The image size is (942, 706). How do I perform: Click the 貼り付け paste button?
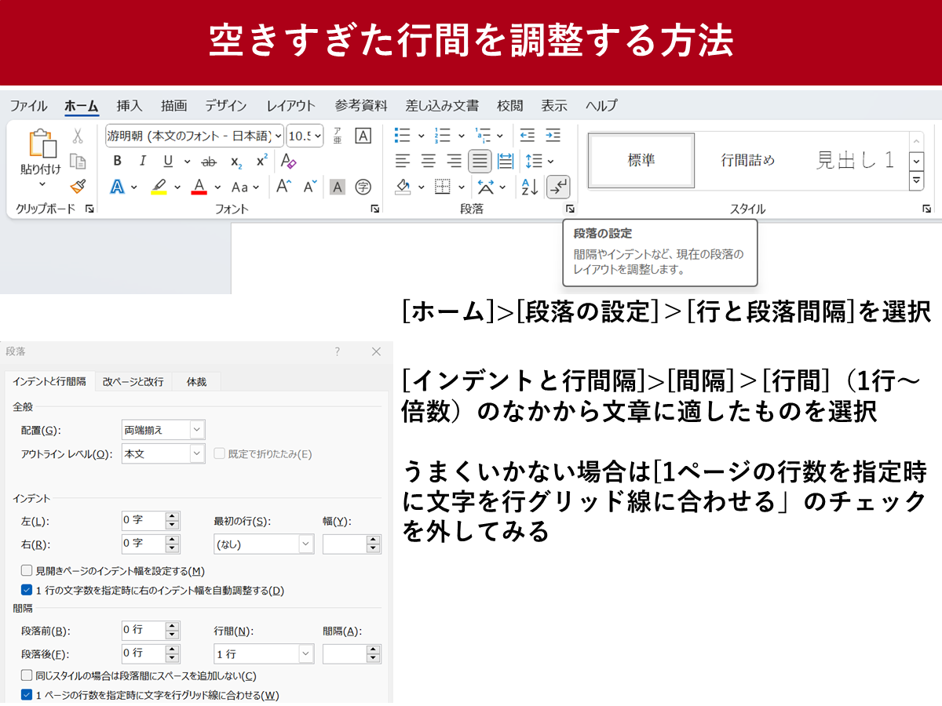pos(41,157)
